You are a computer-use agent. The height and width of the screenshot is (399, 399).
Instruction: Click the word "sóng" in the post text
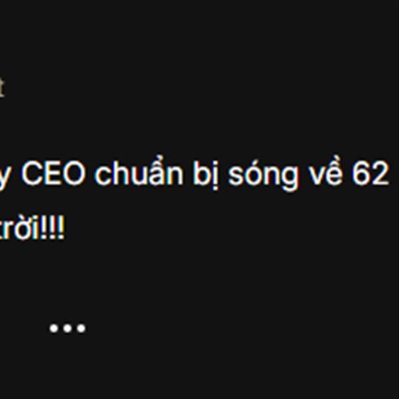[263, 176]
